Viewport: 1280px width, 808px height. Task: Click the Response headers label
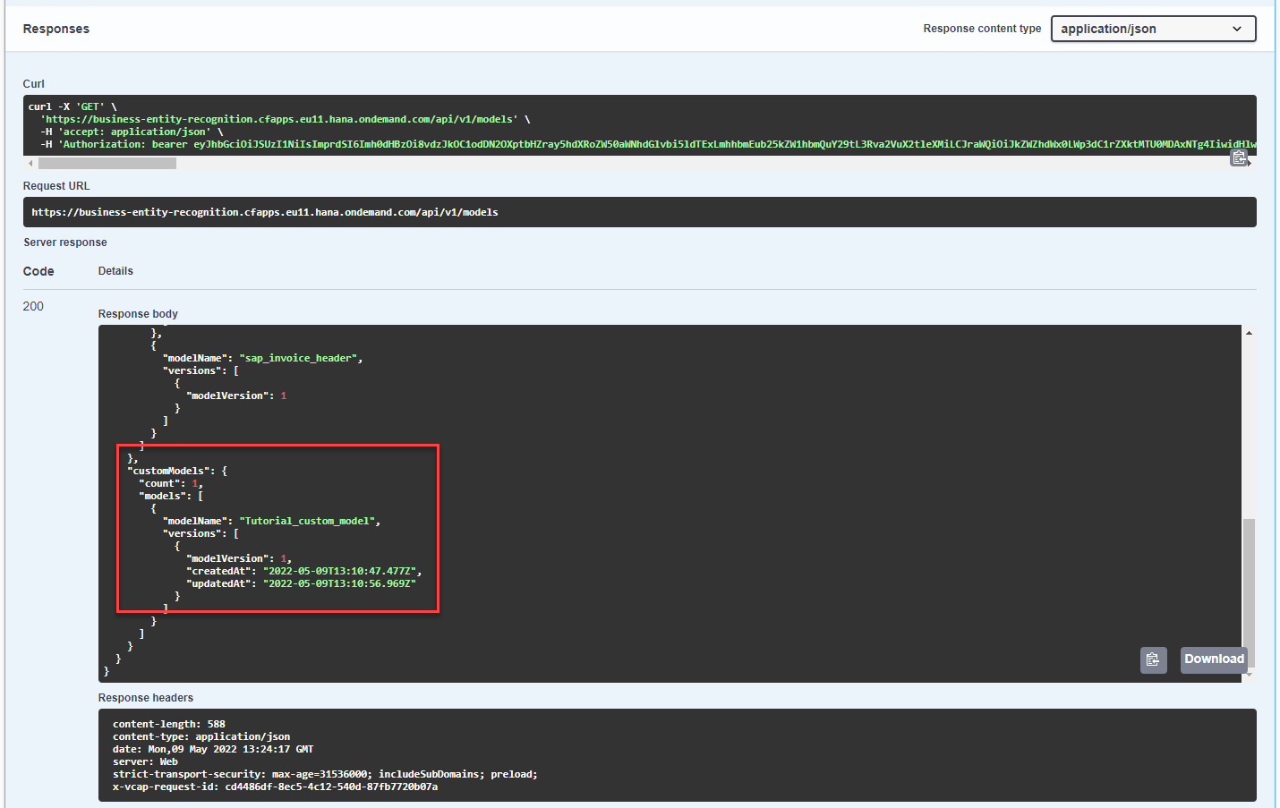146,698
